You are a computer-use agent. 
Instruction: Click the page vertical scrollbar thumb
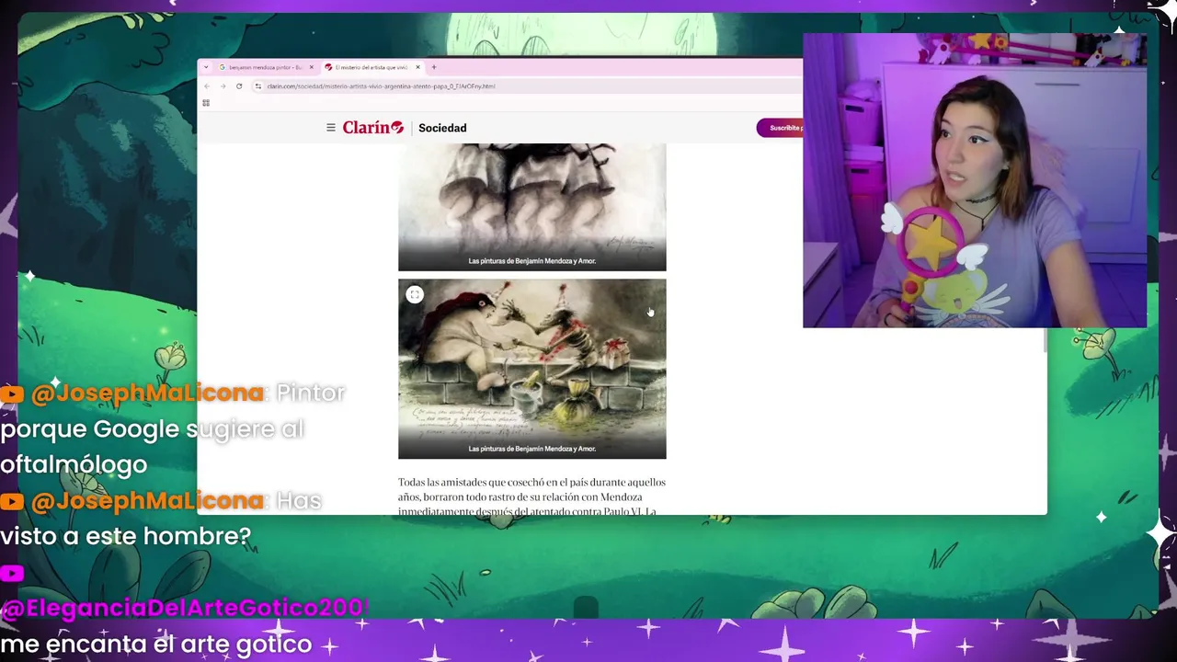click(1044, 340)
